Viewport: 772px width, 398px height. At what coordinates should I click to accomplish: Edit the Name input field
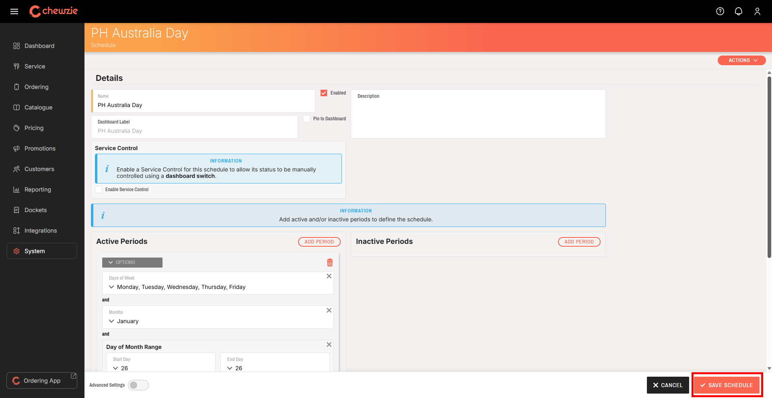(203, 101)
